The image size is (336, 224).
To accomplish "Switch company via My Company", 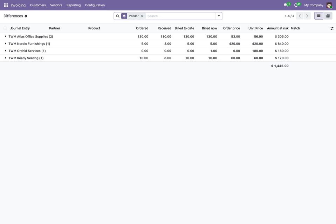I will click(x=314, y=5).
